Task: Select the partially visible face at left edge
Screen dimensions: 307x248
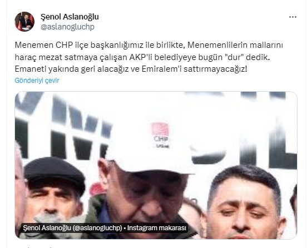Action: pyautogui.click(x=19, y=188)
